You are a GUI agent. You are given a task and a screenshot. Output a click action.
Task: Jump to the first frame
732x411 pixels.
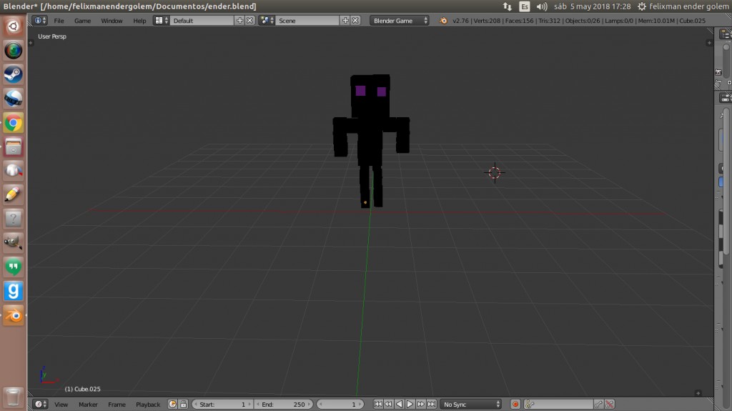click(x=377, y=404)
